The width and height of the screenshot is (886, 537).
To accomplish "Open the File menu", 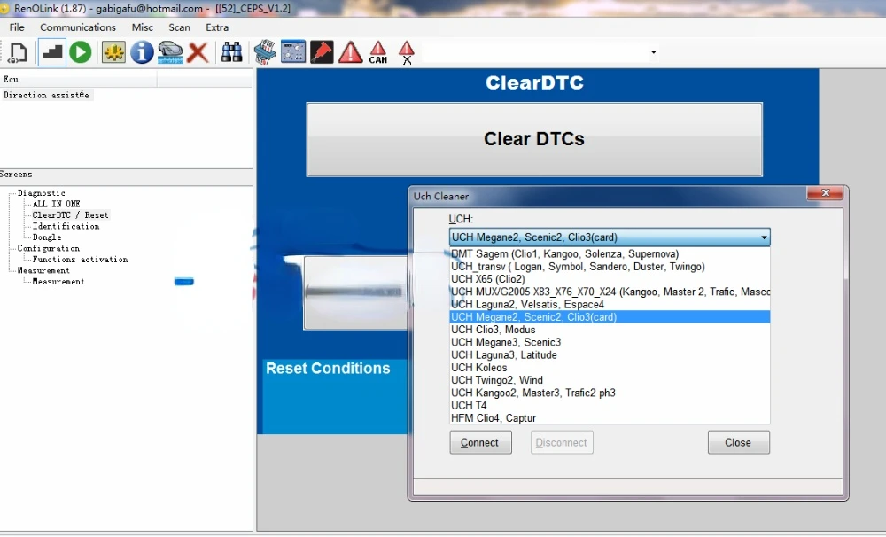I will pyautogui.click(x=17, y=27).
